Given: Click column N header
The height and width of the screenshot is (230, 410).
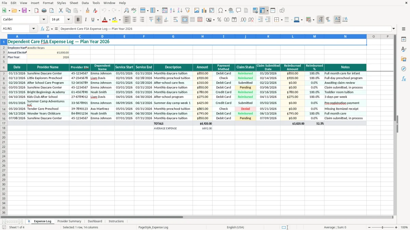Looking at the screenshot, I should point(345,36).
